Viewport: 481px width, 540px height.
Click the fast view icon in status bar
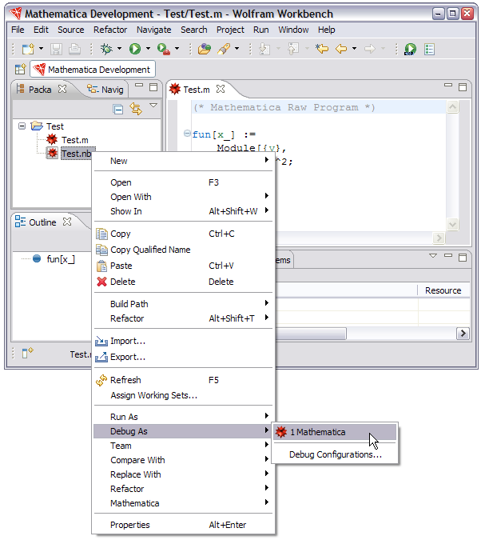point(27,353)
